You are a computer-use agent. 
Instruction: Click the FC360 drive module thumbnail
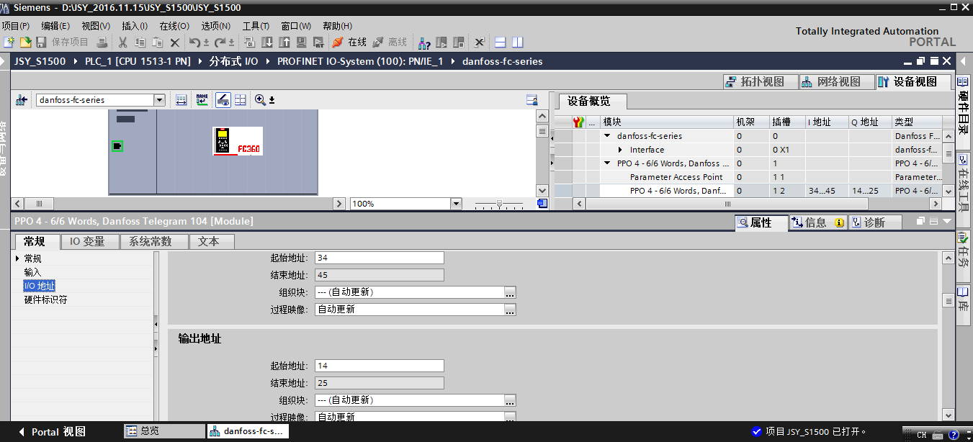click(x=238, y=141)
